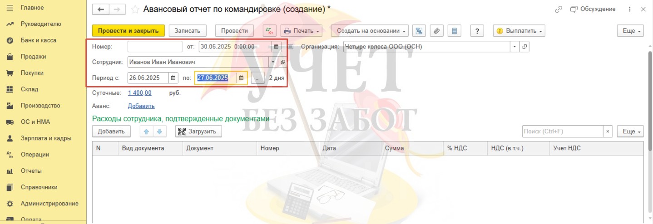This screenshot has height=224, width=653.
Task: Click the Производство factory icon
Action: [10, 106]
